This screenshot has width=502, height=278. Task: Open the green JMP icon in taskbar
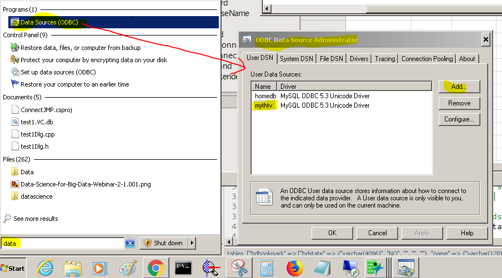tap(375, 268)
